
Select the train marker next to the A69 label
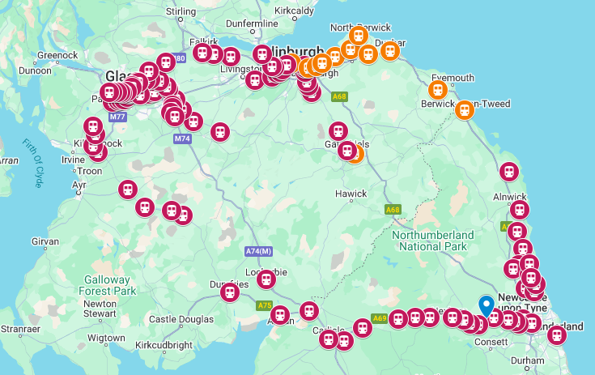(398, 319)
